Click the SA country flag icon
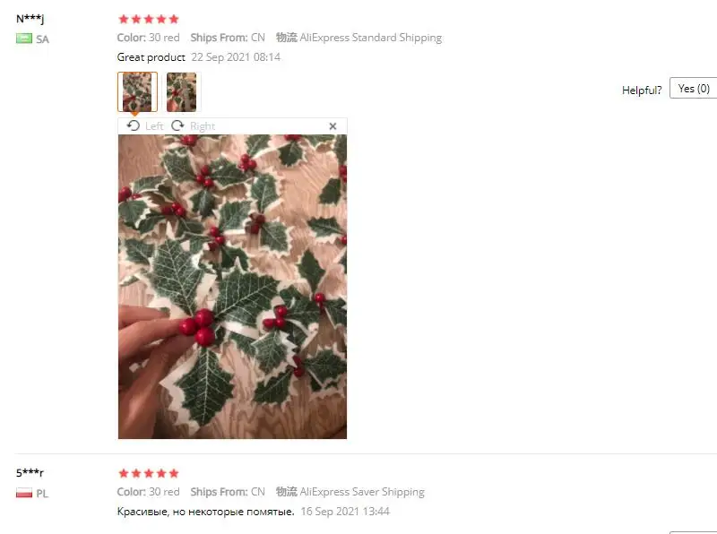 point(24,39)
